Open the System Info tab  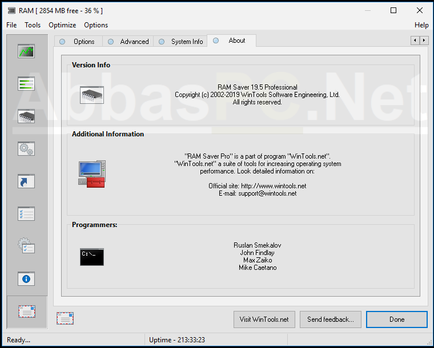click(x=180, y=42)
